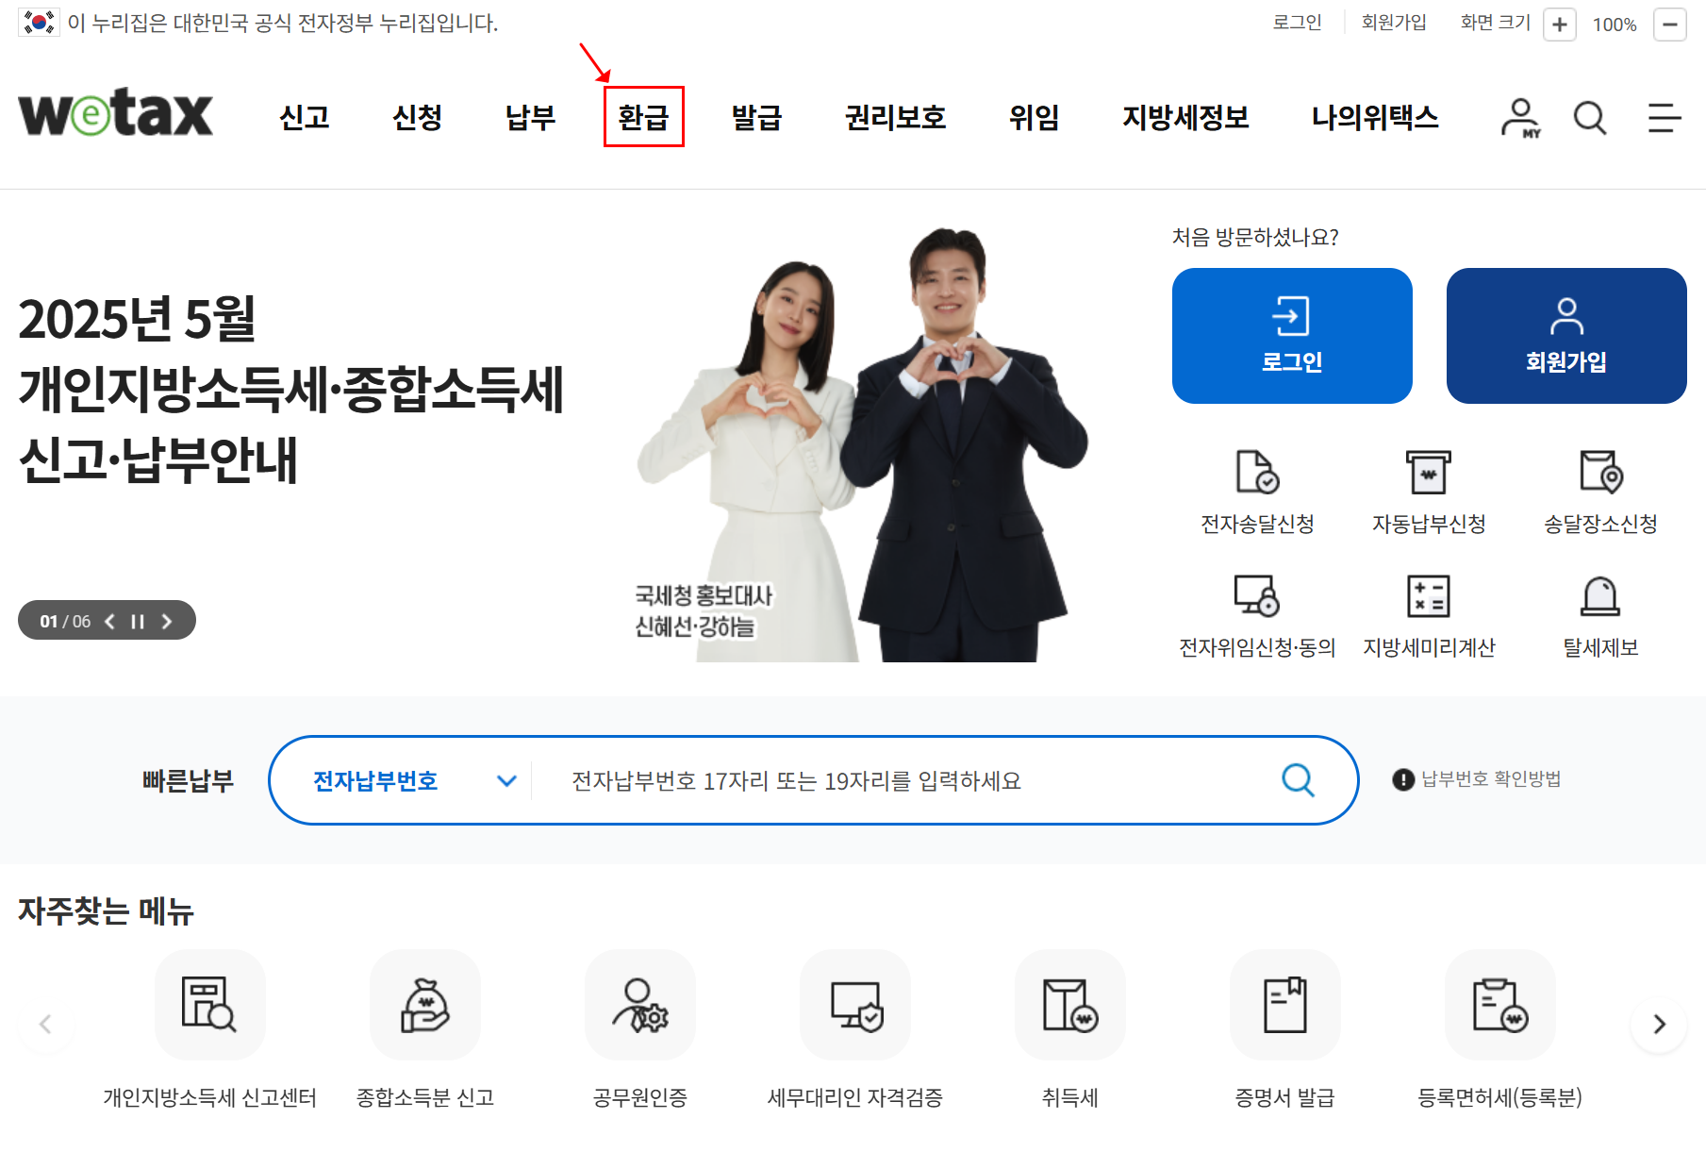Click the 회원가입 link at top
This screenshot has height=1152, width=1706.
click(1393, 23)
